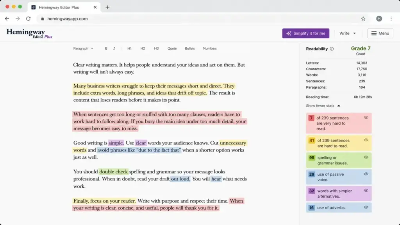Viewport: 400px width, 225px height.
Task: Click red sentence starting "When sentences get too long"
Action: [x=160, y=121]
